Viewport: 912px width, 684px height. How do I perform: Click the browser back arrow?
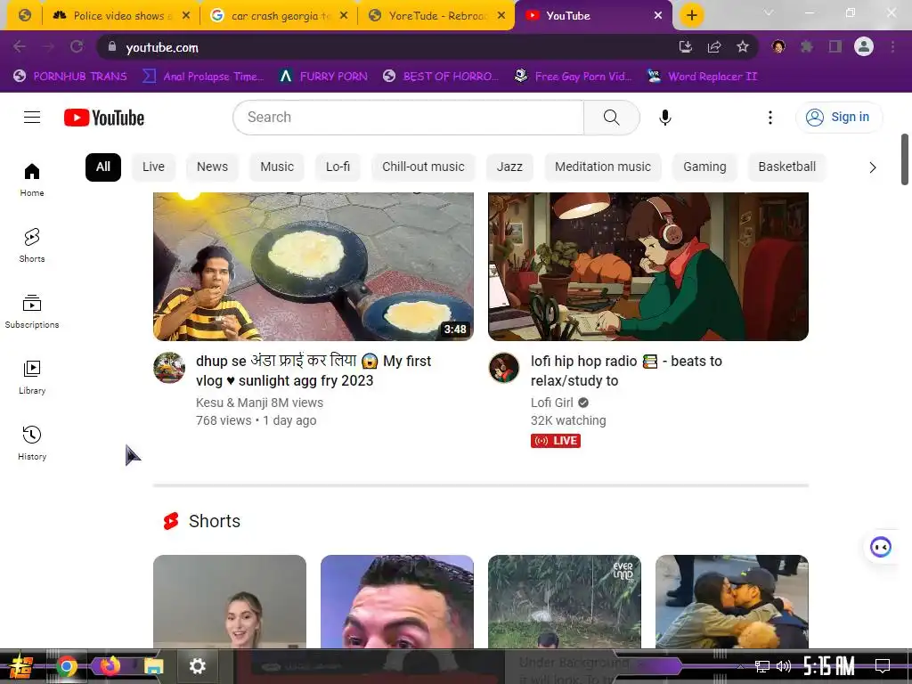pyautogui.click(x=20, y=46)
